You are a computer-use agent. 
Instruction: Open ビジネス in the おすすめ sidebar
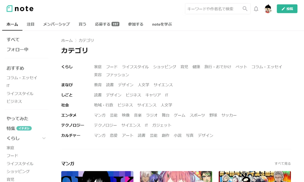[14, 102]
